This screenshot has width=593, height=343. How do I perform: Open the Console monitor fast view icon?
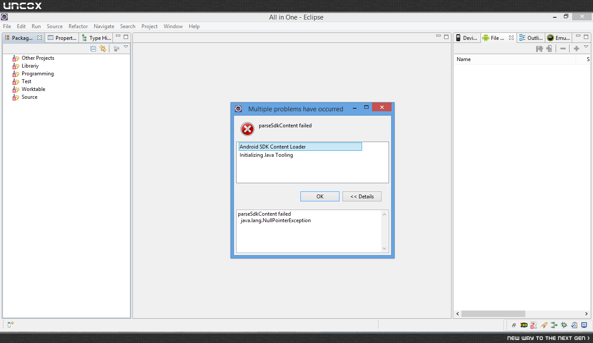(x=584, y=325)
